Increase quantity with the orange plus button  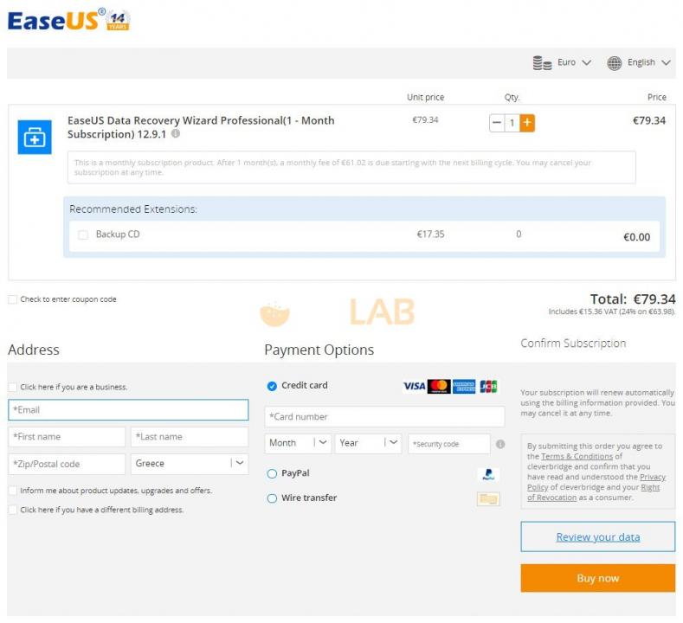527,123
